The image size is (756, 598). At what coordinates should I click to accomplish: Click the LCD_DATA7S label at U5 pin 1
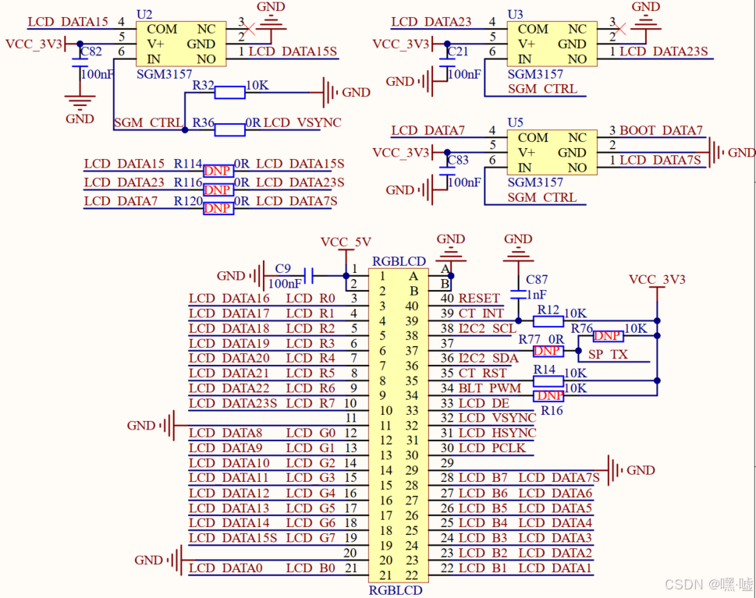[x=660, y=160]
